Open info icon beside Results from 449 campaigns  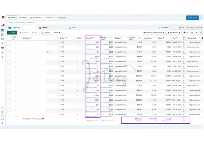(x=43, y=119)
